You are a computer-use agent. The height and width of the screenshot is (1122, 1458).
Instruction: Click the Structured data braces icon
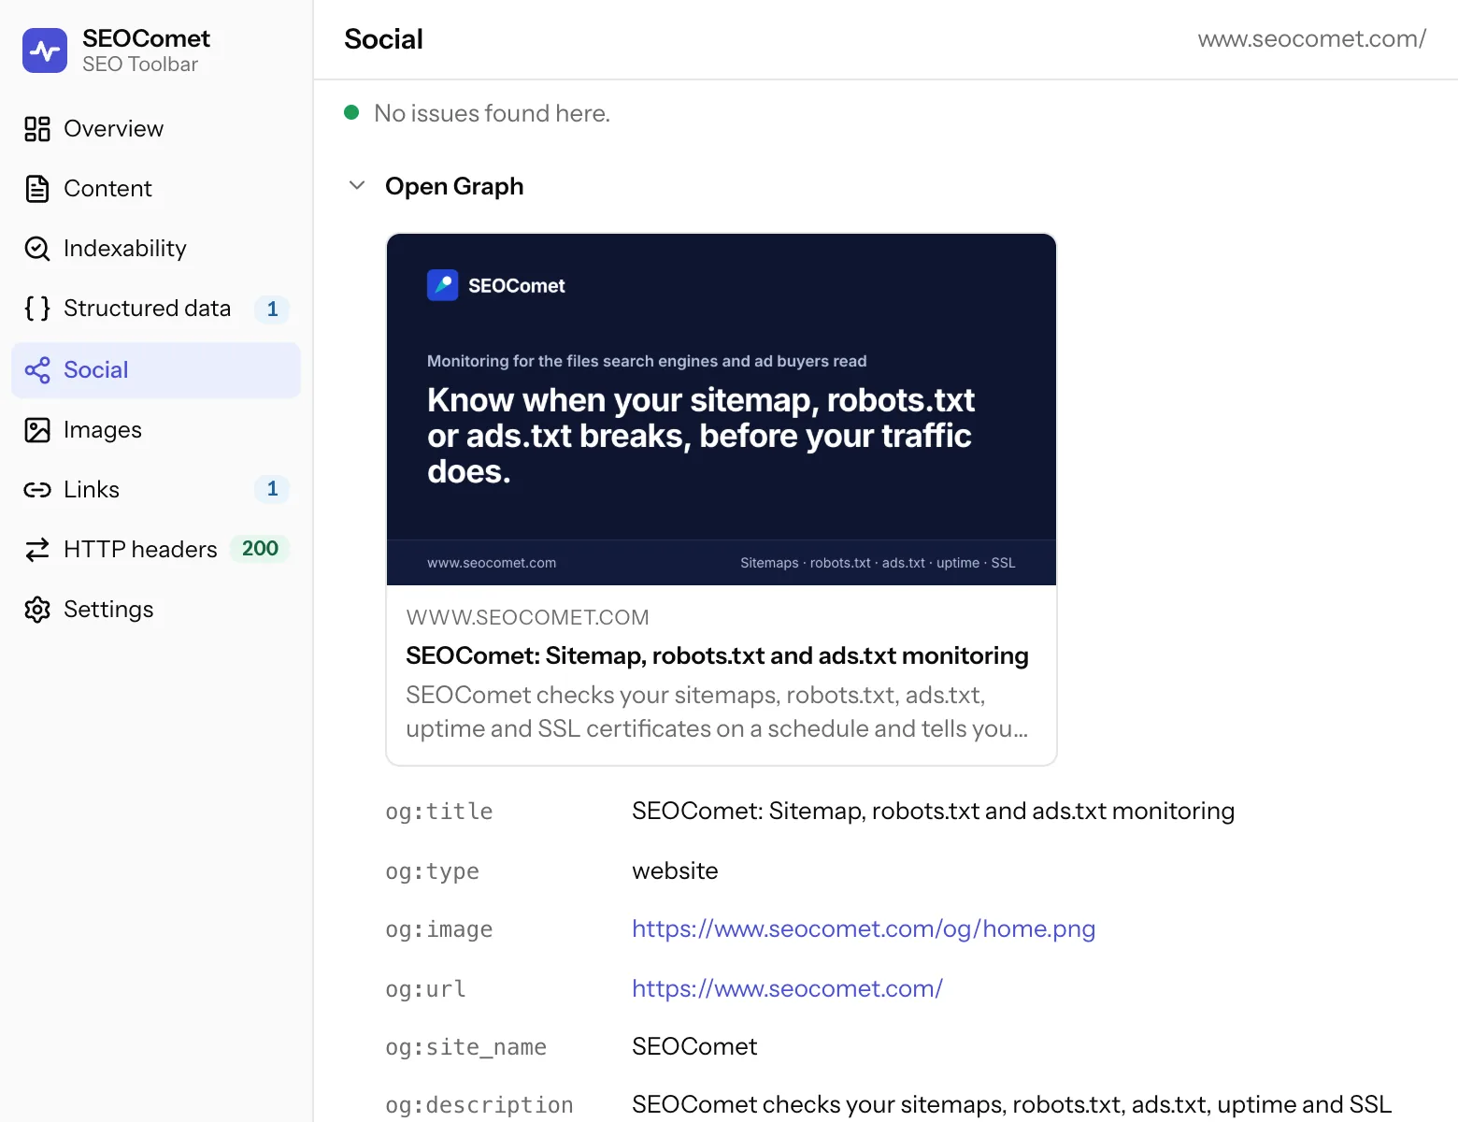click(x=37, y=309)
